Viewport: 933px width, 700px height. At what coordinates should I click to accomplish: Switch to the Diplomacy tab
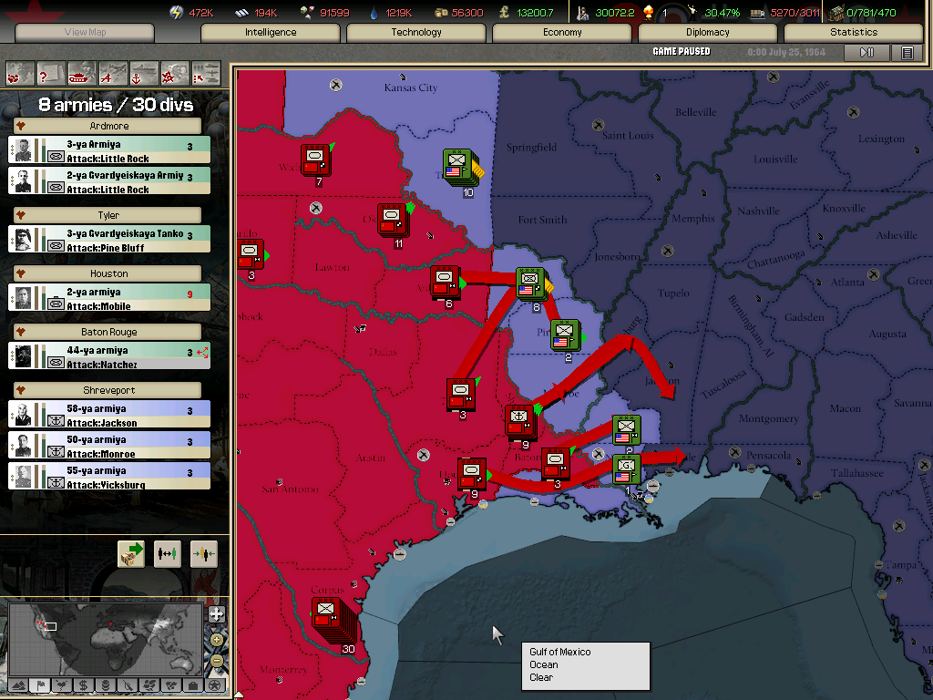[x=708, y=33]
